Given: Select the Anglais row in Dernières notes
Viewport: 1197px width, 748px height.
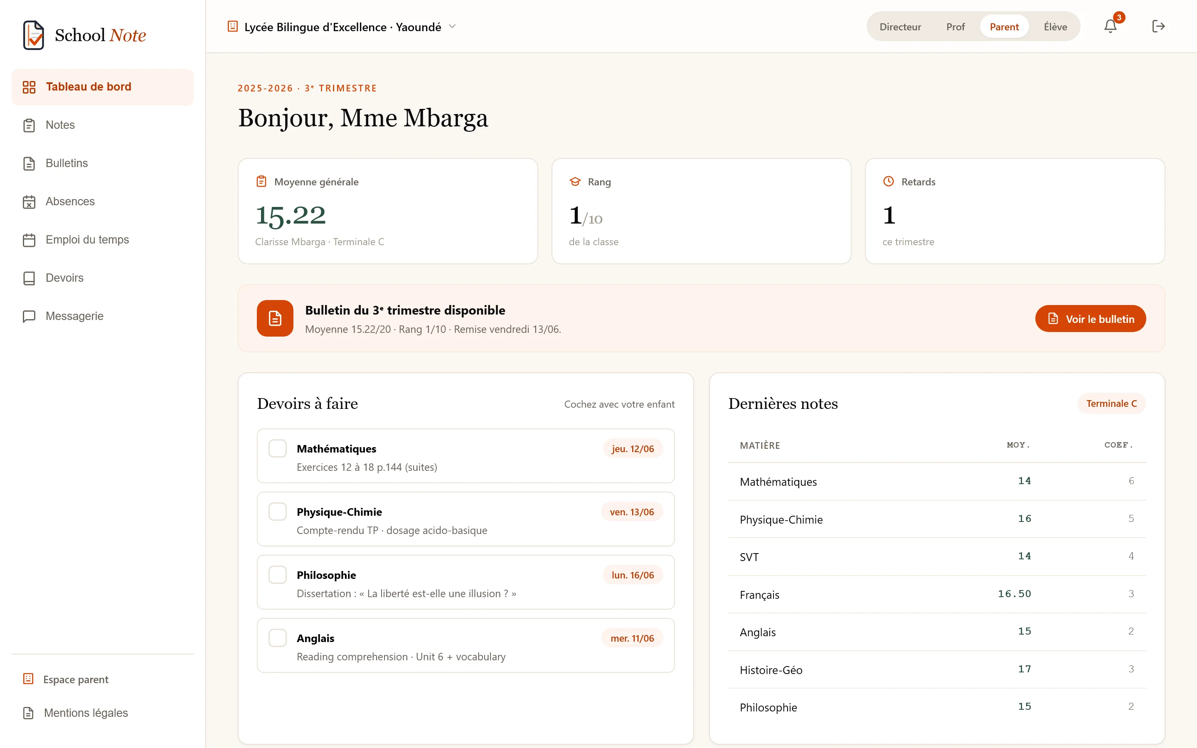Looking at the screenshot, I should pyautogui.click(x=937, y=632).
